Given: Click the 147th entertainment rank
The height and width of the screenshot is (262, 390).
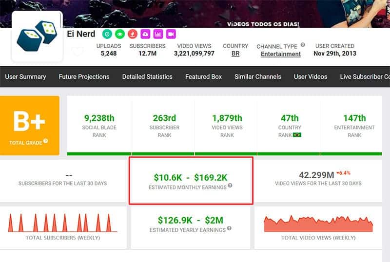Looking at the screenshot, I should (x=354, y=118).
